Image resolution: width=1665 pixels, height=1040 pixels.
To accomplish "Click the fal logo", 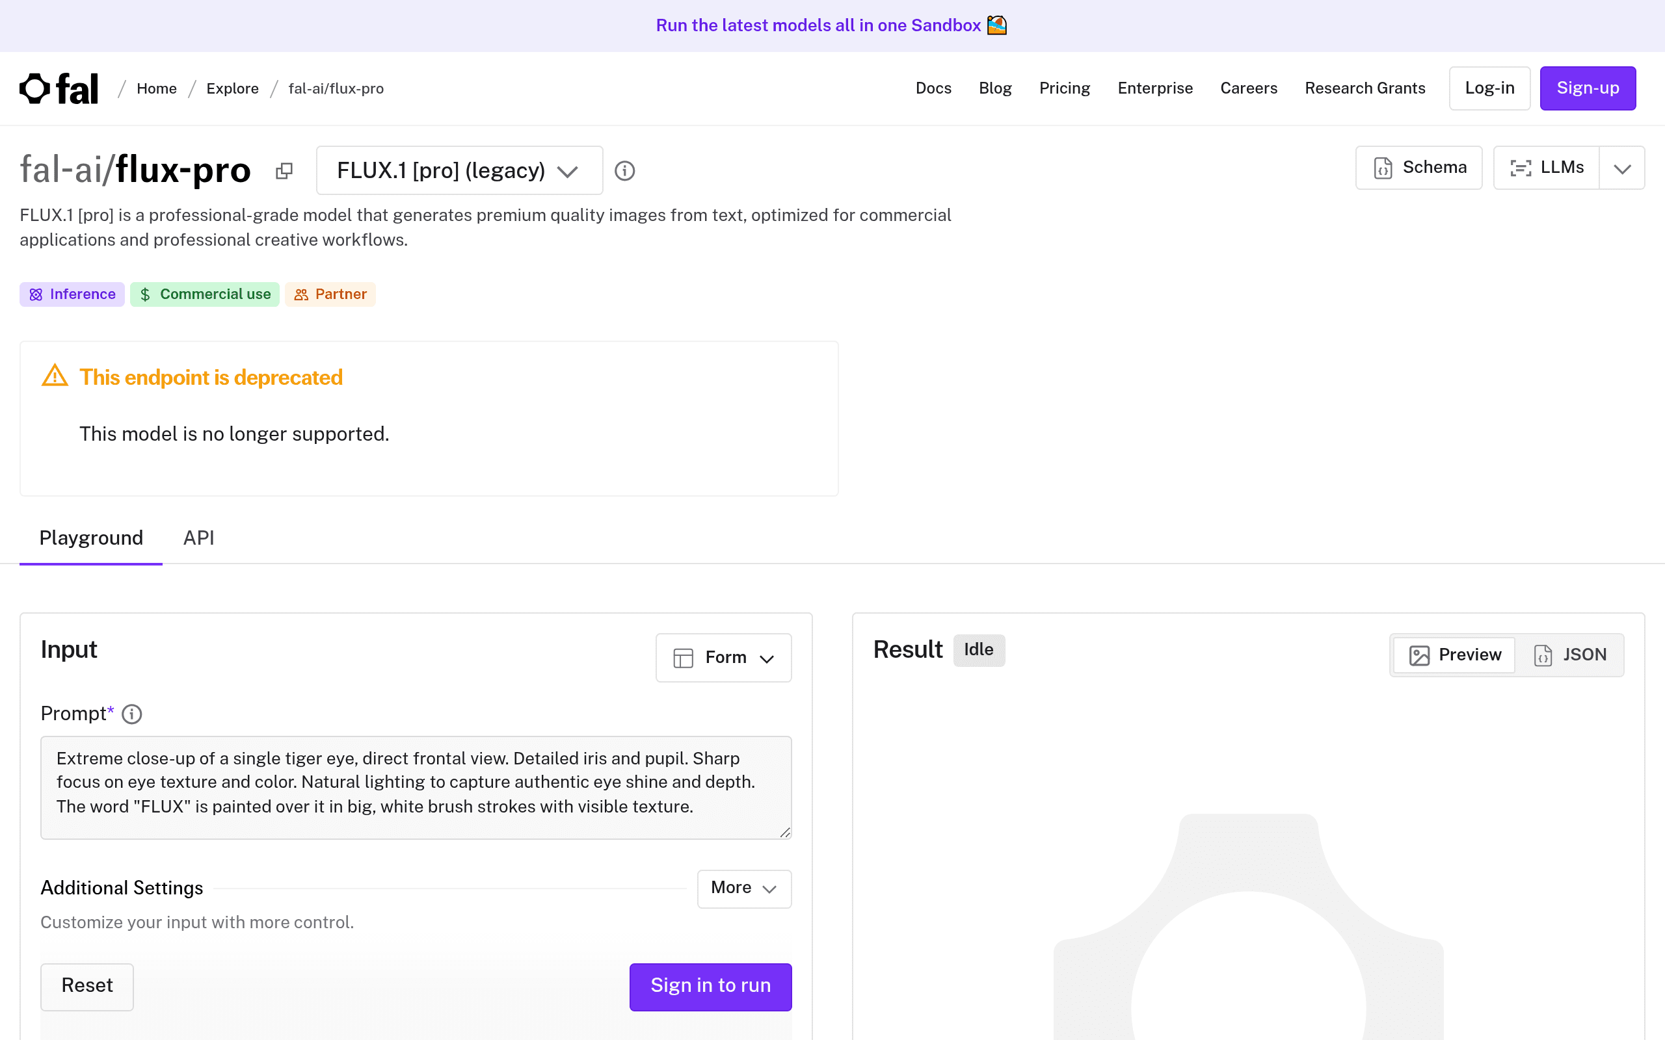I will coord(59,89).
